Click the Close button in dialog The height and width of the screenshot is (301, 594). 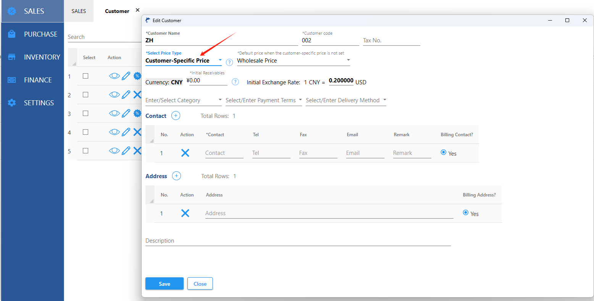[200, 283]
